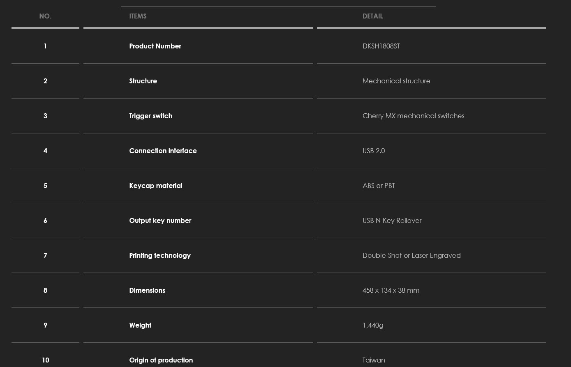This screenshot has width=571, height=367.
Task: Click the USB 2.0 detail value
Action: pos(373,151)
